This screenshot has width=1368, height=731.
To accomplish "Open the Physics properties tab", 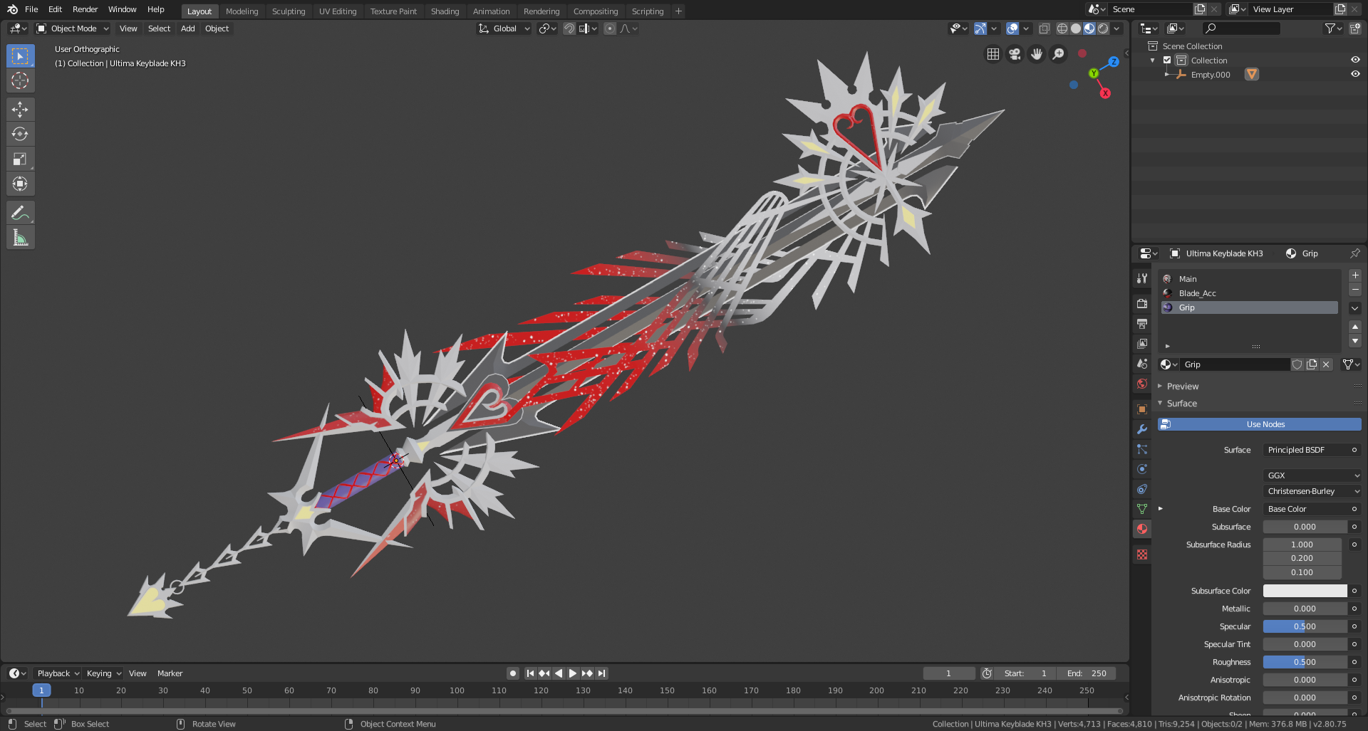I will 1142,469.
